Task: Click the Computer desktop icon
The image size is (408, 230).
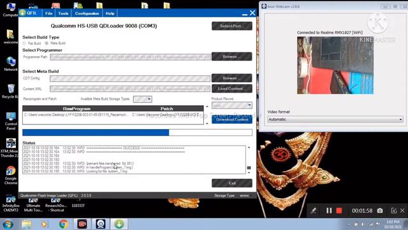Action: pyautogui.click(x=10, y=10)
